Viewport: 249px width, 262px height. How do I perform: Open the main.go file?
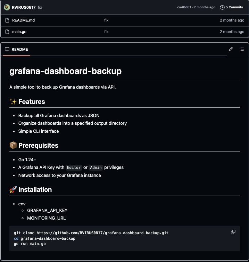point(19,32)
